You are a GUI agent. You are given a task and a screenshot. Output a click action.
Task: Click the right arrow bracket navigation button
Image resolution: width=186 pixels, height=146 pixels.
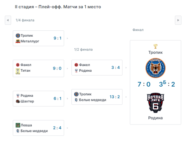(178, 20)
